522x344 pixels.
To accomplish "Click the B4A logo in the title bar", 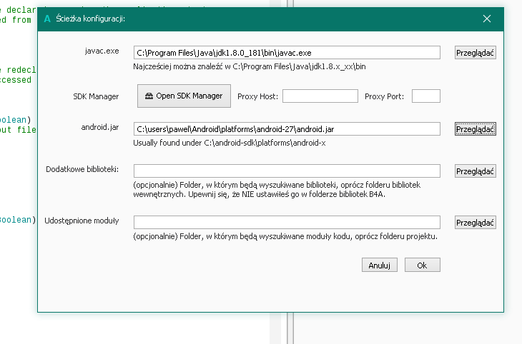I will [x=47, y=19].
